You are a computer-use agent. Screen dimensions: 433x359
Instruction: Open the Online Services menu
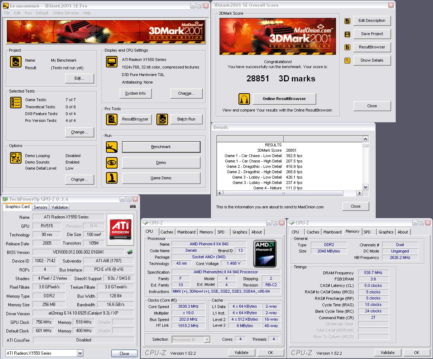[66, 13]
